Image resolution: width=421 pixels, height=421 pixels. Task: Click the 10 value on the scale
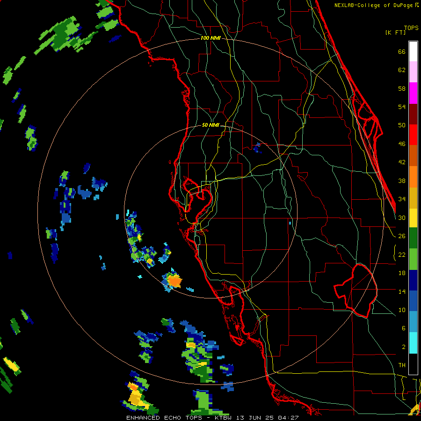[402, 310]
